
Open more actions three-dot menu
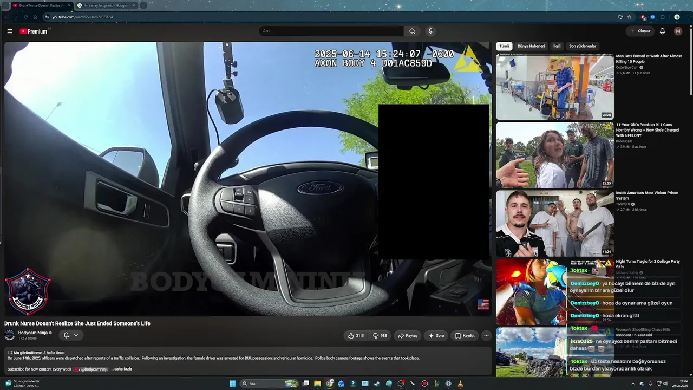[486, 335]
